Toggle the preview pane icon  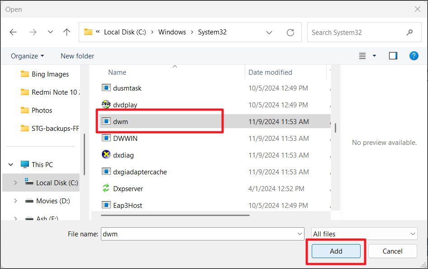tap(393, 56)
